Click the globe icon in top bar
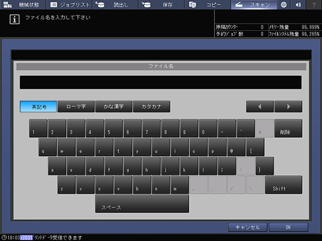Viewport: 322px width, 241px height. point(283,4)
